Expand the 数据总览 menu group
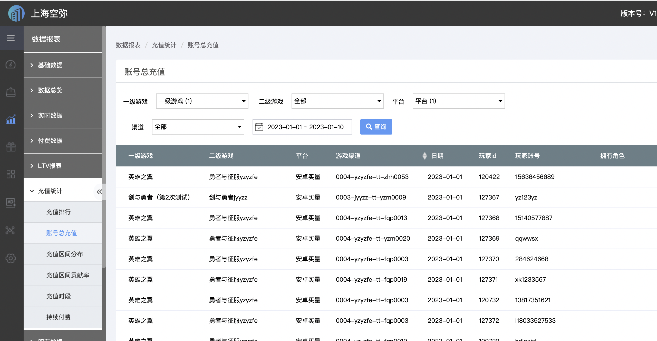The width and height of the screenshot is (657, 341). (x=63, y=90)
